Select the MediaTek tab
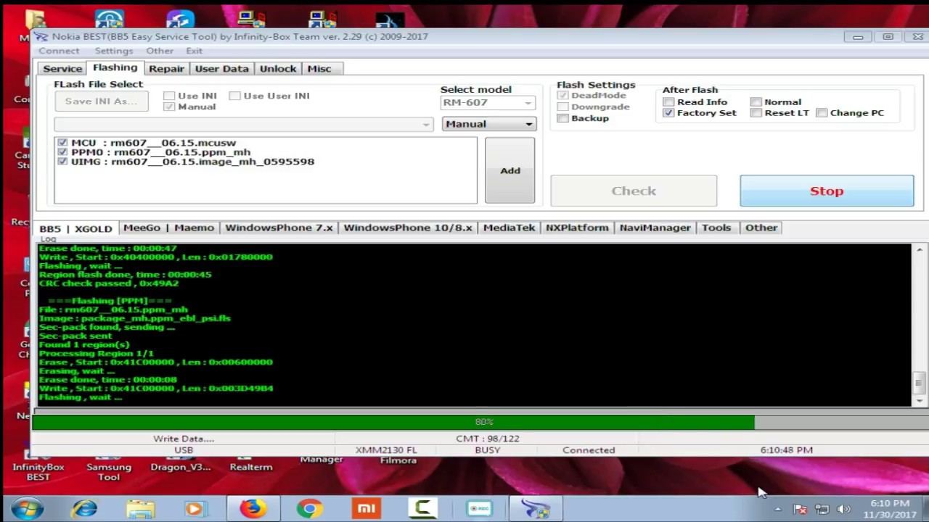The width and height of the screenshot is (929, 522). point(509,228)
